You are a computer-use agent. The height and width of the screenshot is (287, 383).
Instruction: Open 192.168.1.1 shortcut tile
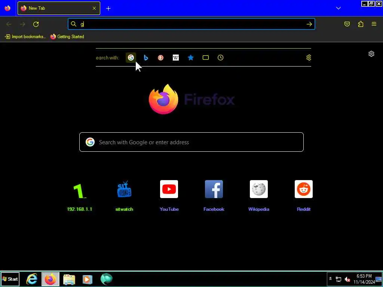[x=79, y=196]
